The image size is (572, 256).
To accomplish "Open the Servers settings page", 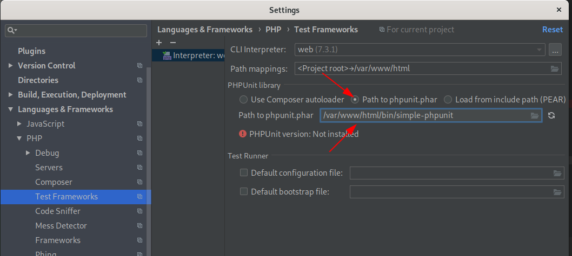I will 49,167.
